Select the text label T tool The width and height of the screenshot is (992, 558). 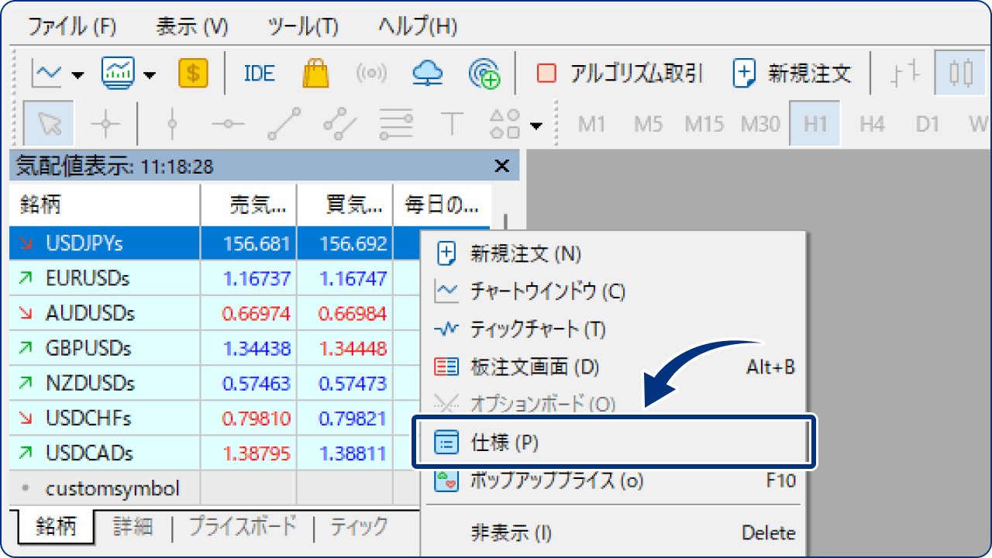(x=452, y=123)
